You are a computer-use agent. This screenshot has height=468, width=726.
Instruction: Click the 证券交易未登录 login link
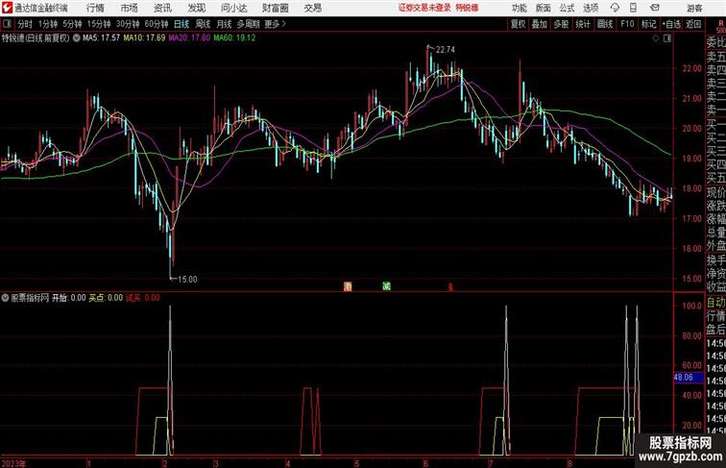pyautogui.click(x=424, y=8)
